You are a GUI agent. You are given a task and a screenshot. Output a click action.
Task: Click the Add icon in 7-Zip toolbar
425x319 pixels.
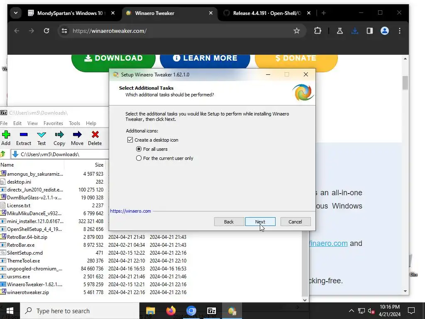point(6,135)
